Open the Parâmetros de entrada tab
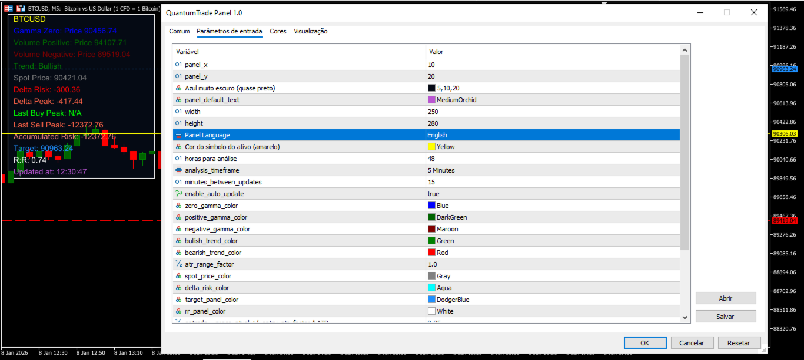Image resolution: width=804 pixels, height=360 pixels. tap(230, 31)
